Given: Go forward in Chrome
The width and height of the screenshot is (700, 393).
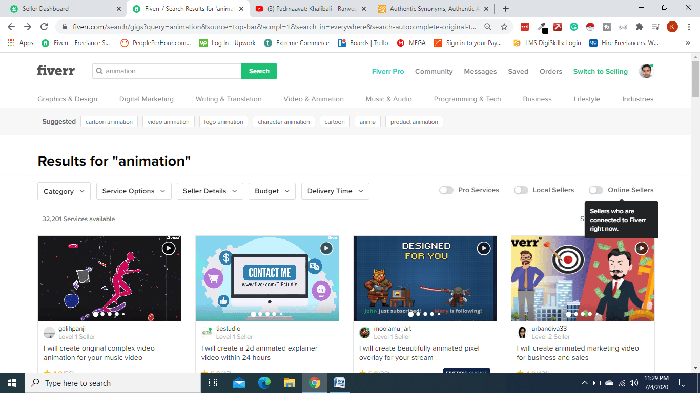Looking at the screenshot, I should (28, 27).
